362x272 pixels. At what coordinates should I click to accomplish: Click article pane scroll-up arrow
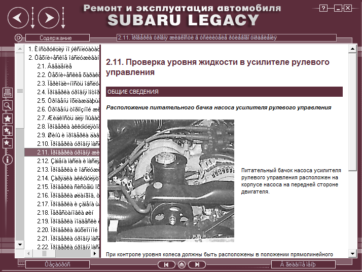pos(352,49)
